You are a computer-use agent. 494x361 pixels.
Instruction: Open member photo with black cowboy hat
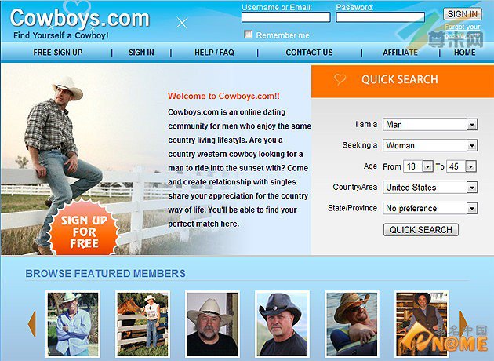(282, 324)
